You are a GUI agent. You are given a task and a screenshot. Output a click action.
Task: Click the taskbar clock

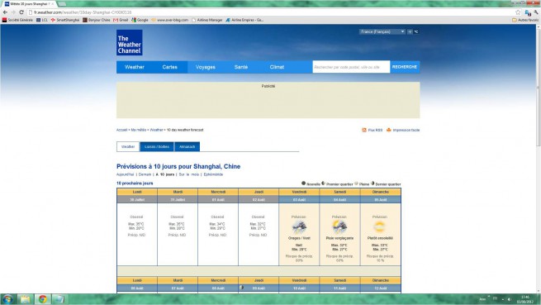pos(524,299)
